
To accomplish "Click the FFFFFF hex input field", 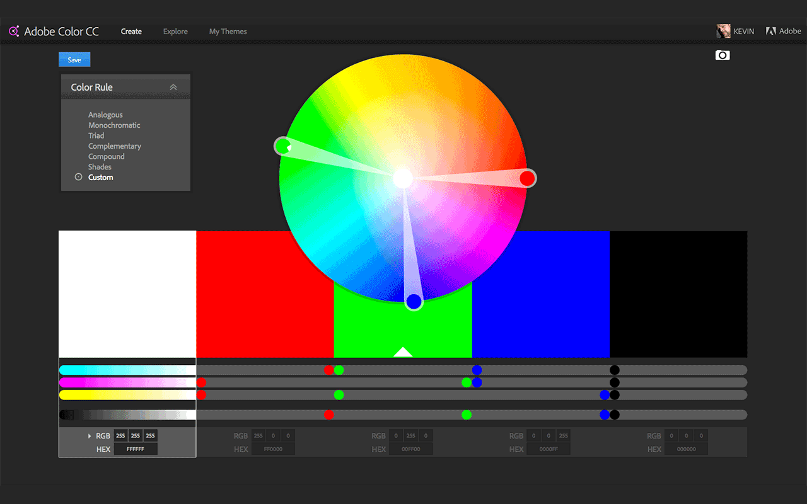I will 136,449.
